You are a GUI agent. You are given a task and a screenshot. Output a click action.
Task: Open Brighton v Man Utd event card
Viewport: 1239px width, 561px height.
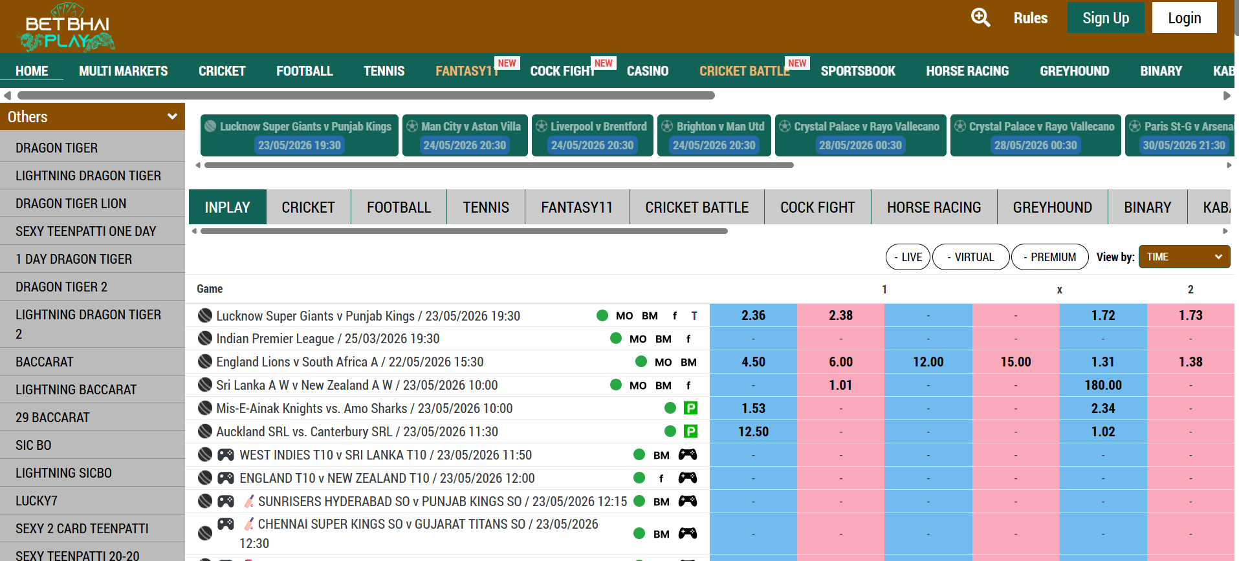coord(714,135)
